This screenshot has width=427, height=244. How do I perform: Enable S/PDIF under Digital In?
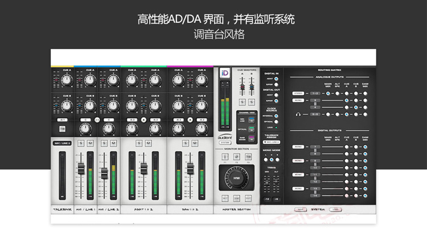click(276, 84)
